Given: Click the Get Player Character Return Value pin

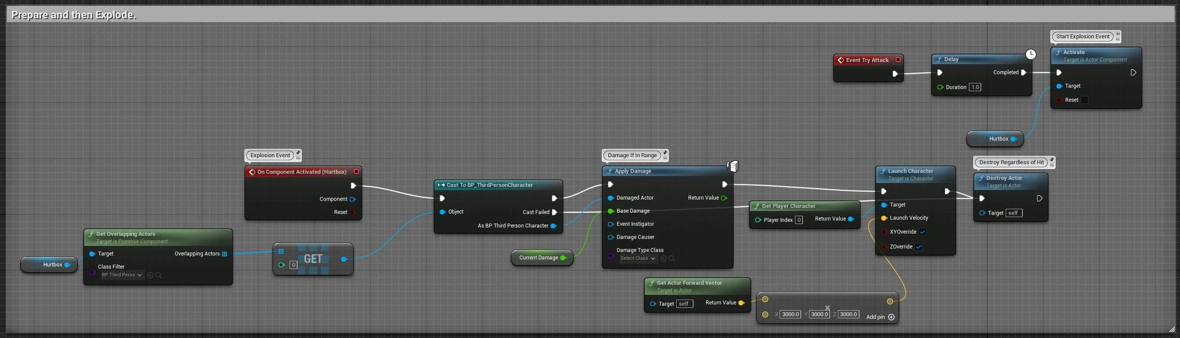Looking at the screenshot, I should point(851,219).
